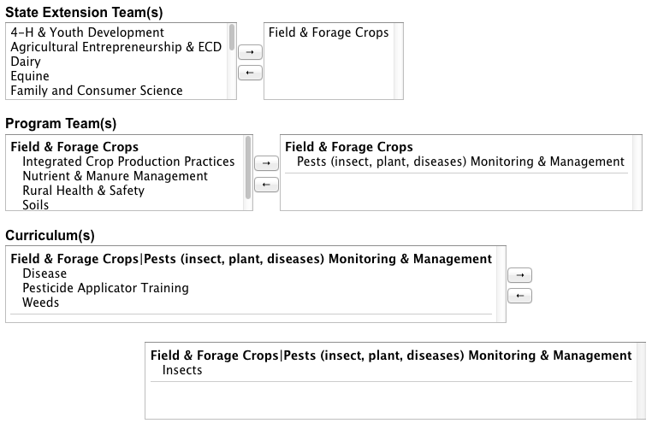Image resolution: width=652 pixels, height=429 pixels.
Task: Click left arrow beside State Extension Team list
Action: [249, 73]
